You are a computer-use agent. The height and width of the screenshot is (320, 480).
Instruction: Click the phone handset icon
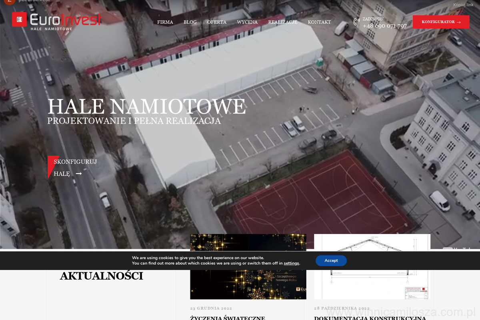pos(356,22)
